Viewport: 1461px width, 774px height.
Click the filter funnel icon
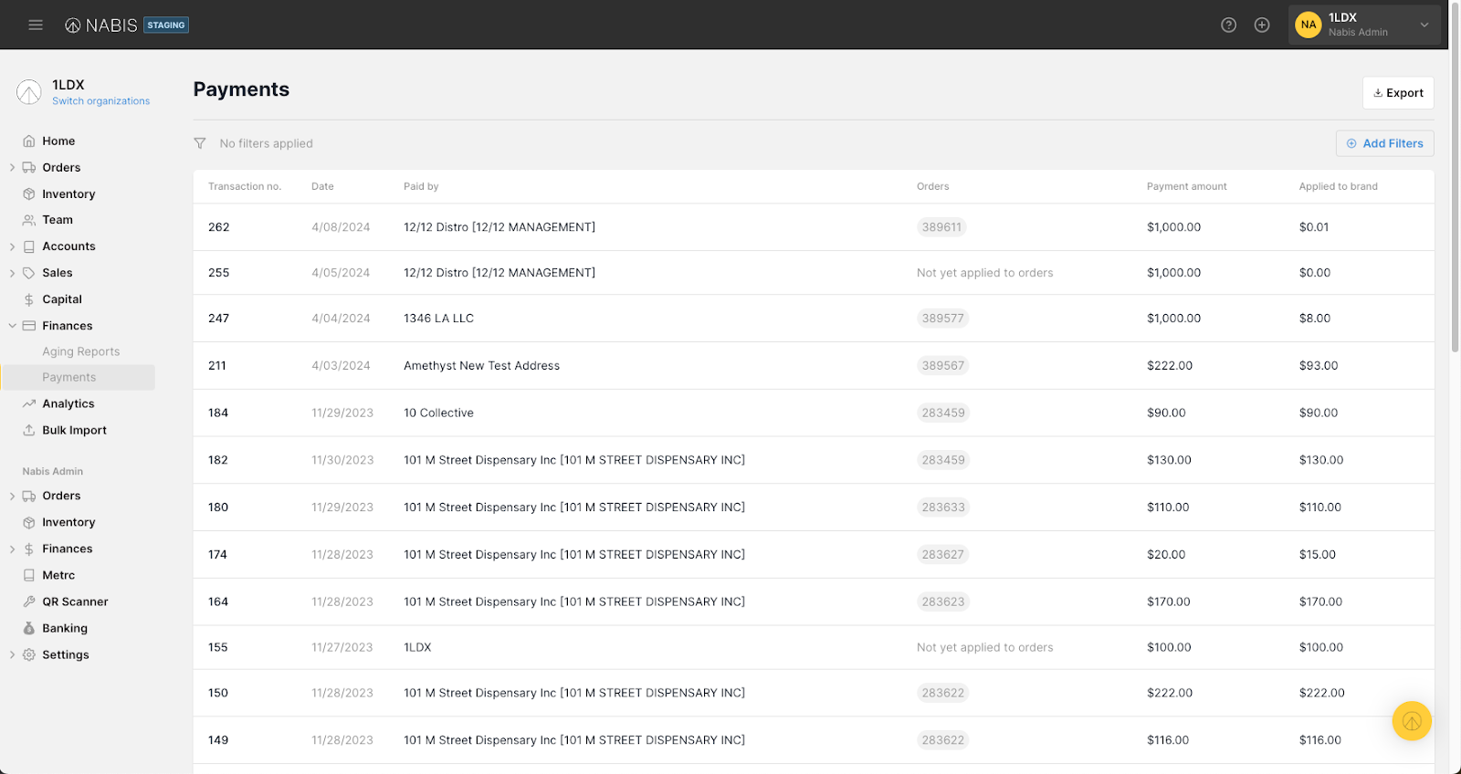tap(200, 143)
